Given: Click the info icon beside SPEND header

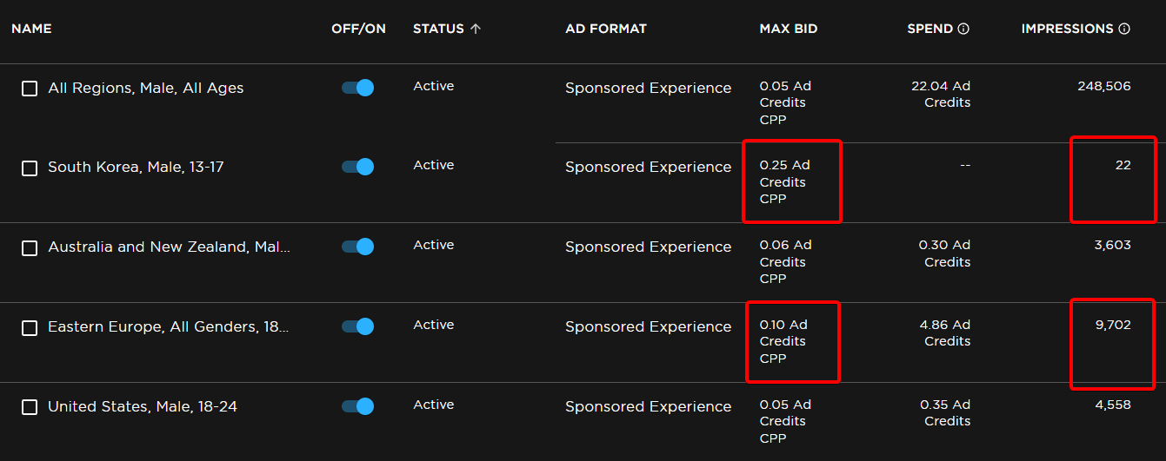Looking at the screenshot, I should (x=963, y=29).
